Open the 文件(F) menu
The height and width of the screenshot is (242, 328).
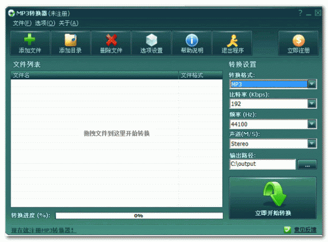click(x=22, y=23)
